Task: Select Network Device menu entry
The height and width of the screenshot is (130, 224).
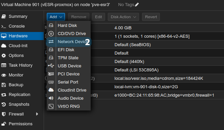Action: [69, 42]
